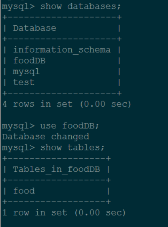Image resolution: width=168 pixels, height=227 pixels.
Task: Click the test database entry
Action: coord(24,83)
